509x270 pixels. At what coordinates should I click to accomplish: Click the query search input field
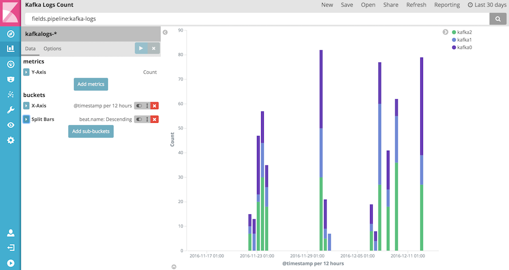click(x=257, y=19)
